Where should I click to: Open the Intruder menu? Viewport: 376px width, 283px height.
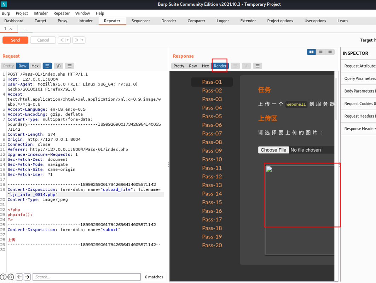(41, 13)
